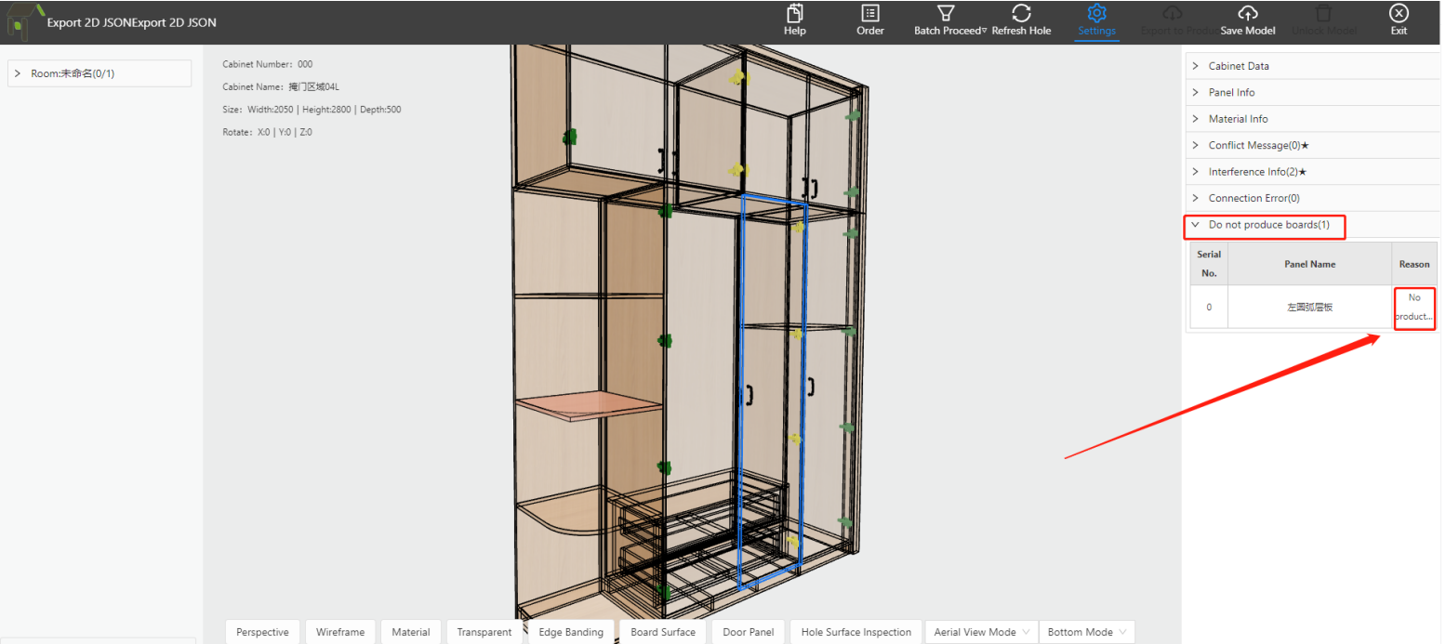Open the Aerial View Mode dropdown

(981, 632)
